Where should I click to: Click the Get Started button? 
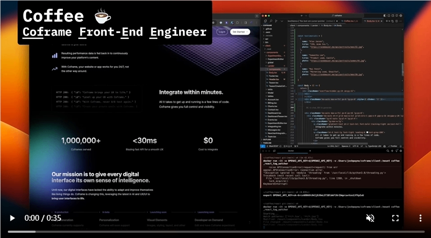tap(240, 32)
